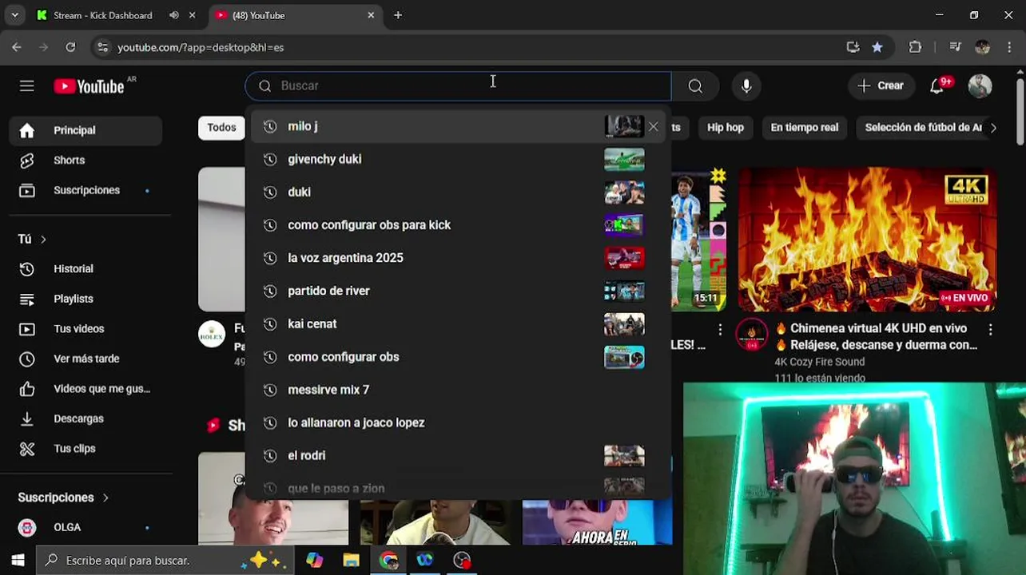Open the account avatar menu
This screenshot has height=575, width=1026.
(x=980, y=86)
